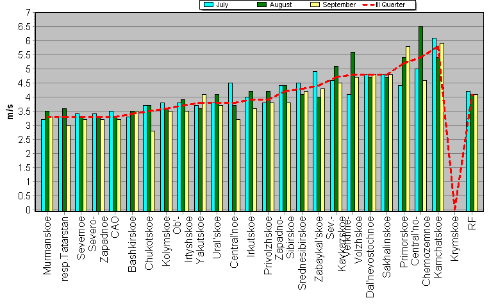Click the "m/s" y-axis title
This screenshot has height=307, width=498.
pyautogui.click(x=10, y=112)
